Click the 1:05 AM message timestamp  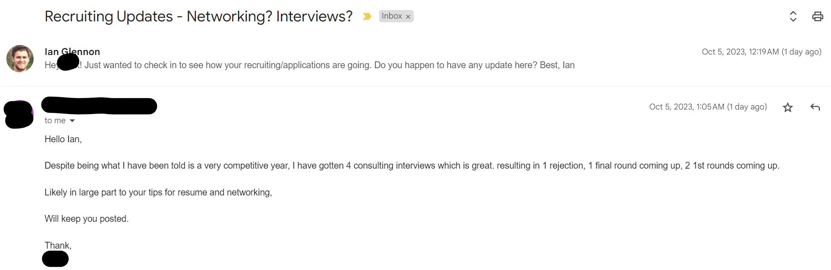[x=708, y=107]
